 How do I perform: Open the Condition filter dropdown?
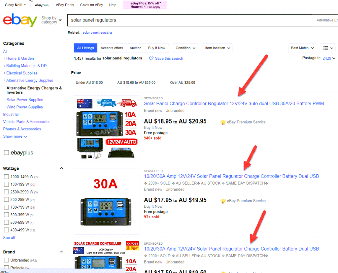pos(186,48)
